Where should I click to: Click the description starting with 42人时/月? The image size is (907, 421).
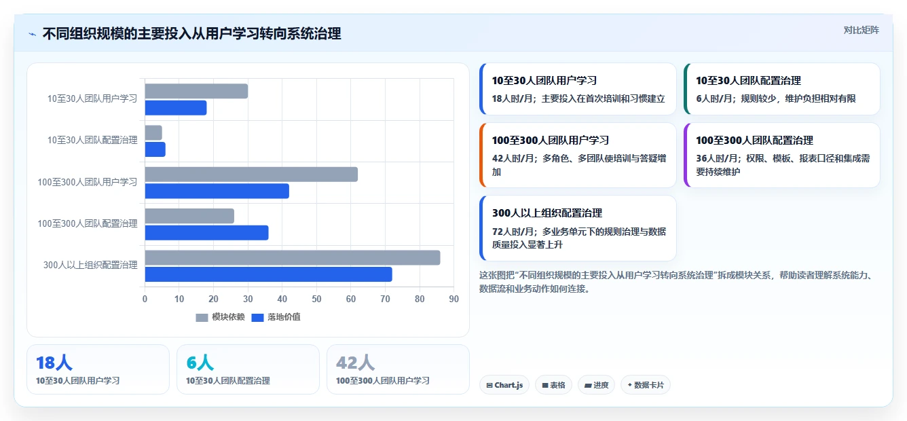[579, 165]
